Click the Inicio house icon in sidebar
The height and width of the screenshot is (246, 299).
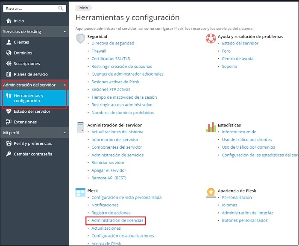pyautogui.click(x=9, y=21)
